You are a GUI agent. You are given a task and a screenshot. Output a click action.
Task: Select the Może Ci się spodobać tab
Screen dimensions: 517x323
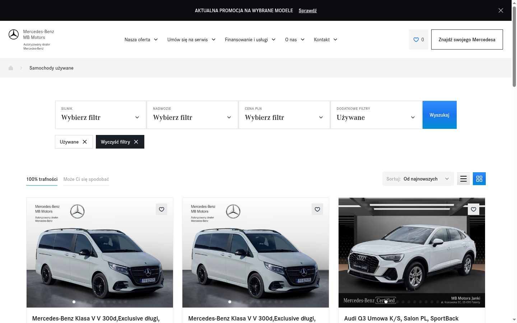[x=86, y=179]
